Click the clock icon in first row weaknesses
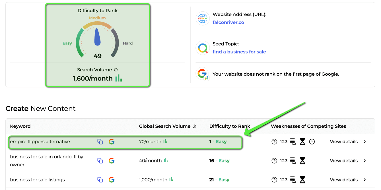 coord(312,142)
